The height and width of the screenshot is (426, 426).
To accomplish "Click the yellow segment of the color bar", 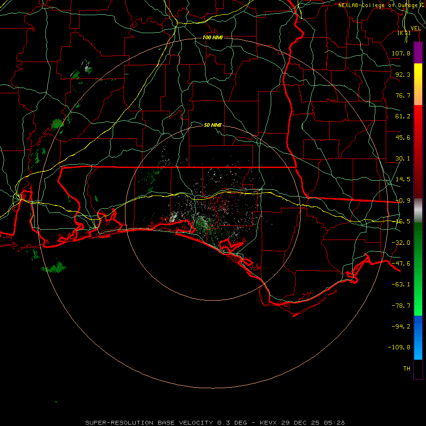I will (418, 84).
